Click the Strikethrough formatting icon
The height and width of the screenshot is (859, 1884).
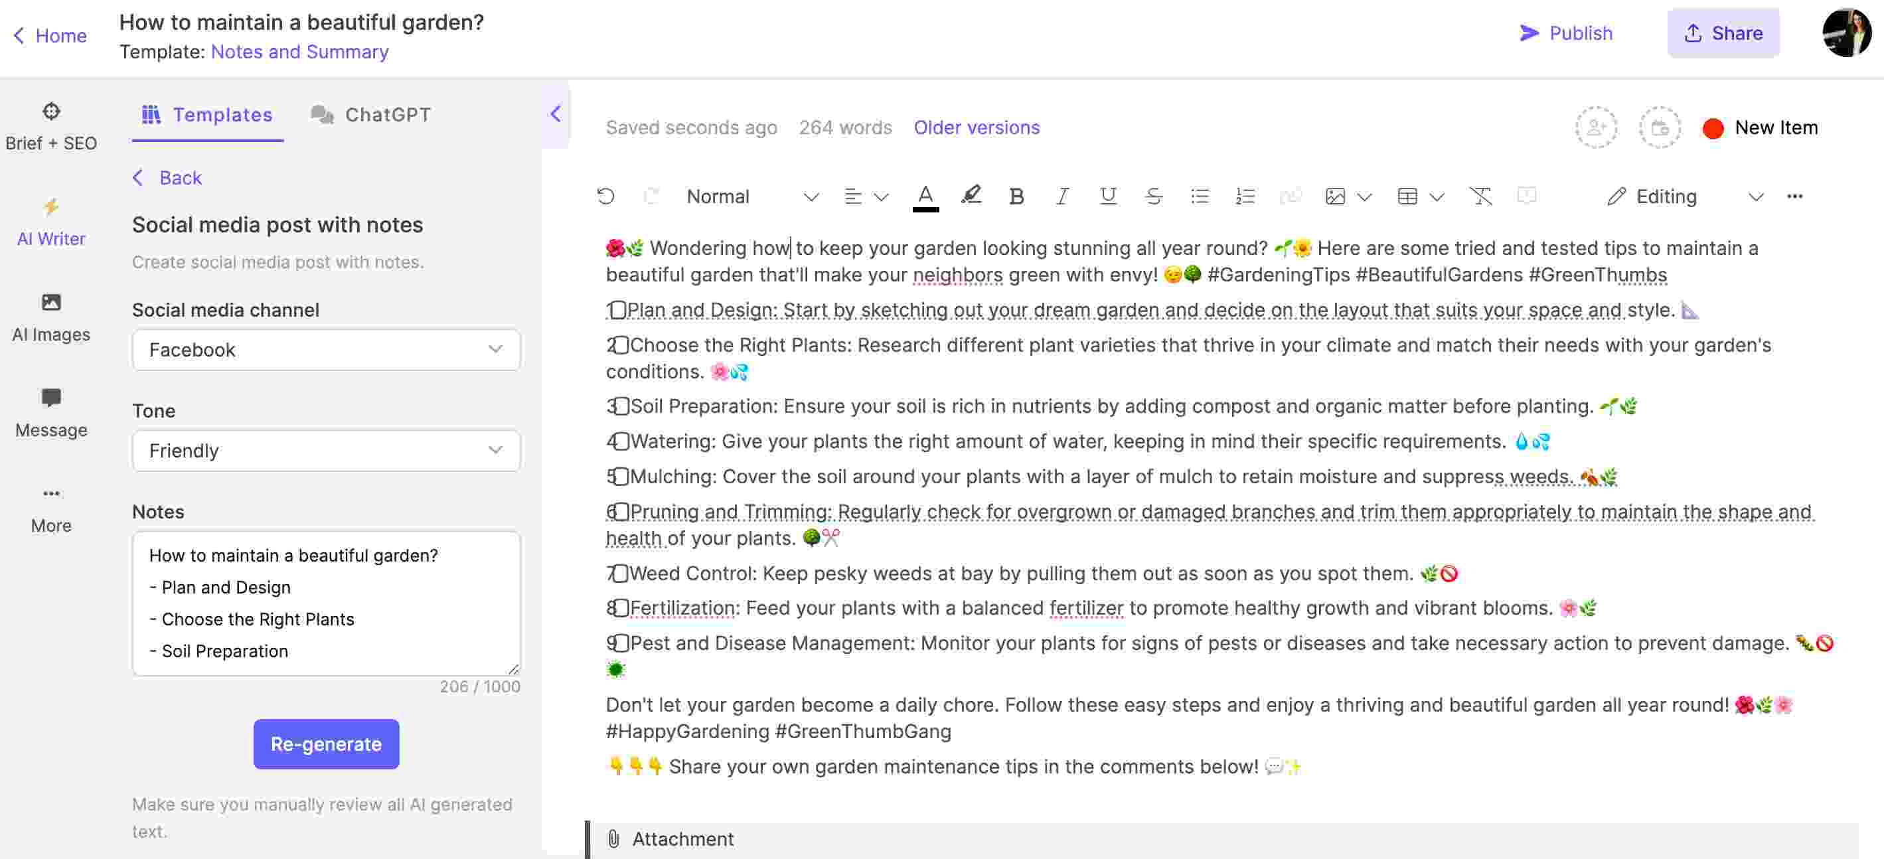pyautogui.click(x=1151, y=195)
